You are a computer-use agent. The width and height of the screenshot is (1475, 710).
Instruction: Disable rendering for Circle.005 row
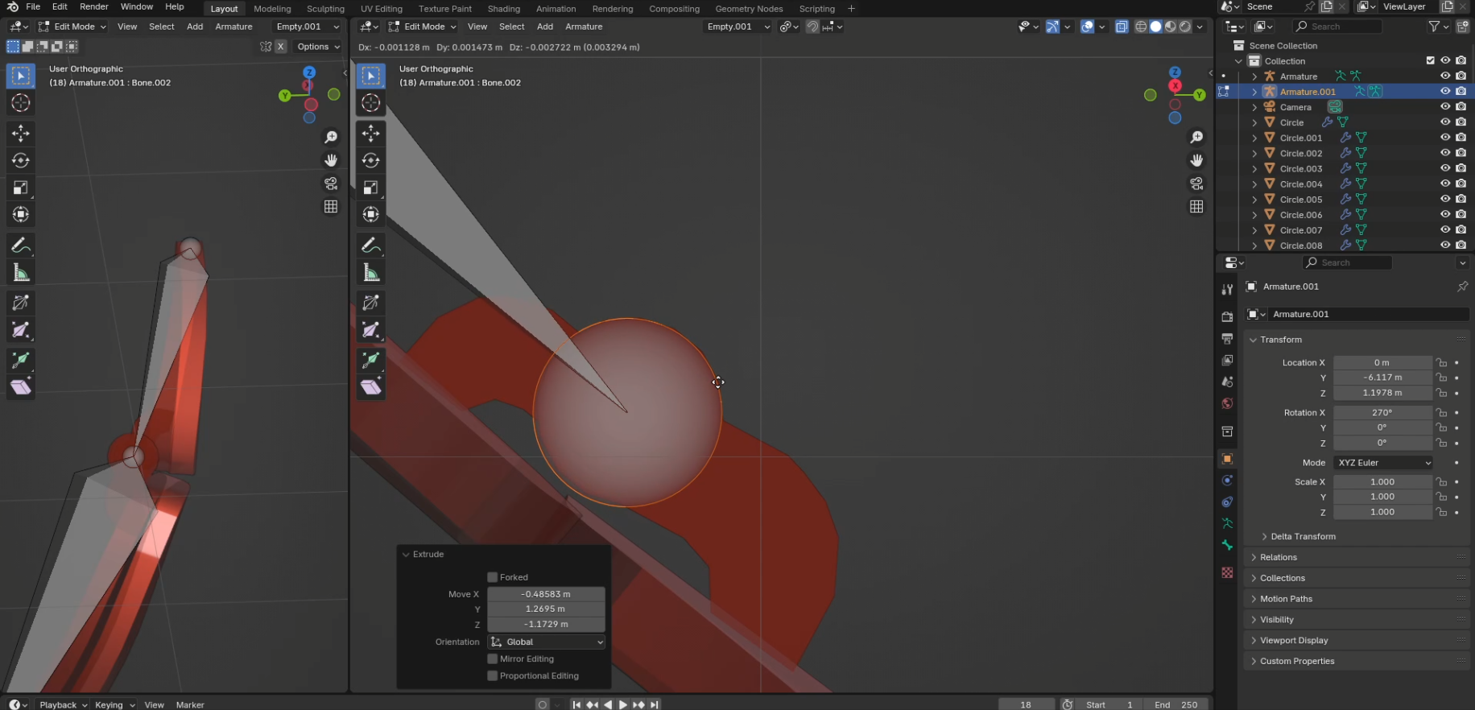point(1461,200)
